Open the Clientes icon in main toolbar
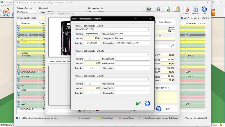Image resolution: width=225 pixels, height=127 pixels. click(x=6, y=12)
